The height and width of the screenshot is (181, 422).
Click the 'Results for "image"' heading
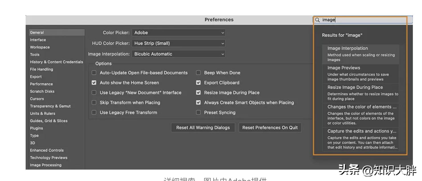pos(342,35)
